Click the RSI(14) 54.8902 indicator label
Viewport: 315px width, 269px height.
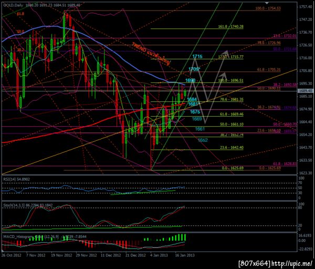[16, 179]
